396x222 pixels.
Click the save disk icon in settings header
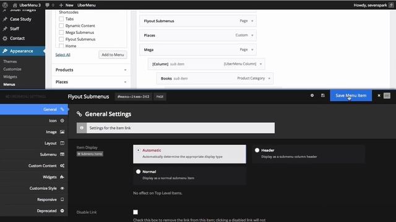tap(323, 96)
